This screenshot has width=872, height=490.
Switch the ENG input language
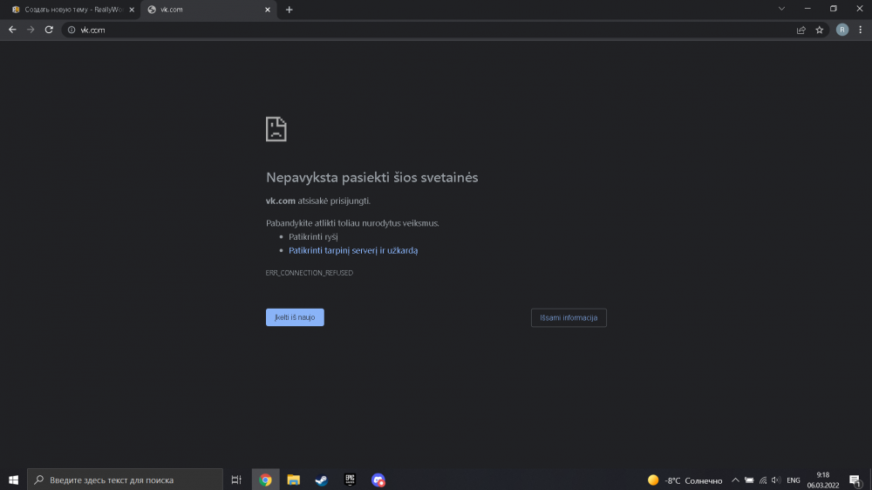(794, 480)
